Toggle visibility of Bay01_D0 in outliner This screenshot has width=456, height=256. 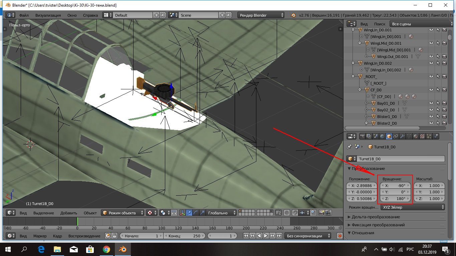point(431,103)
